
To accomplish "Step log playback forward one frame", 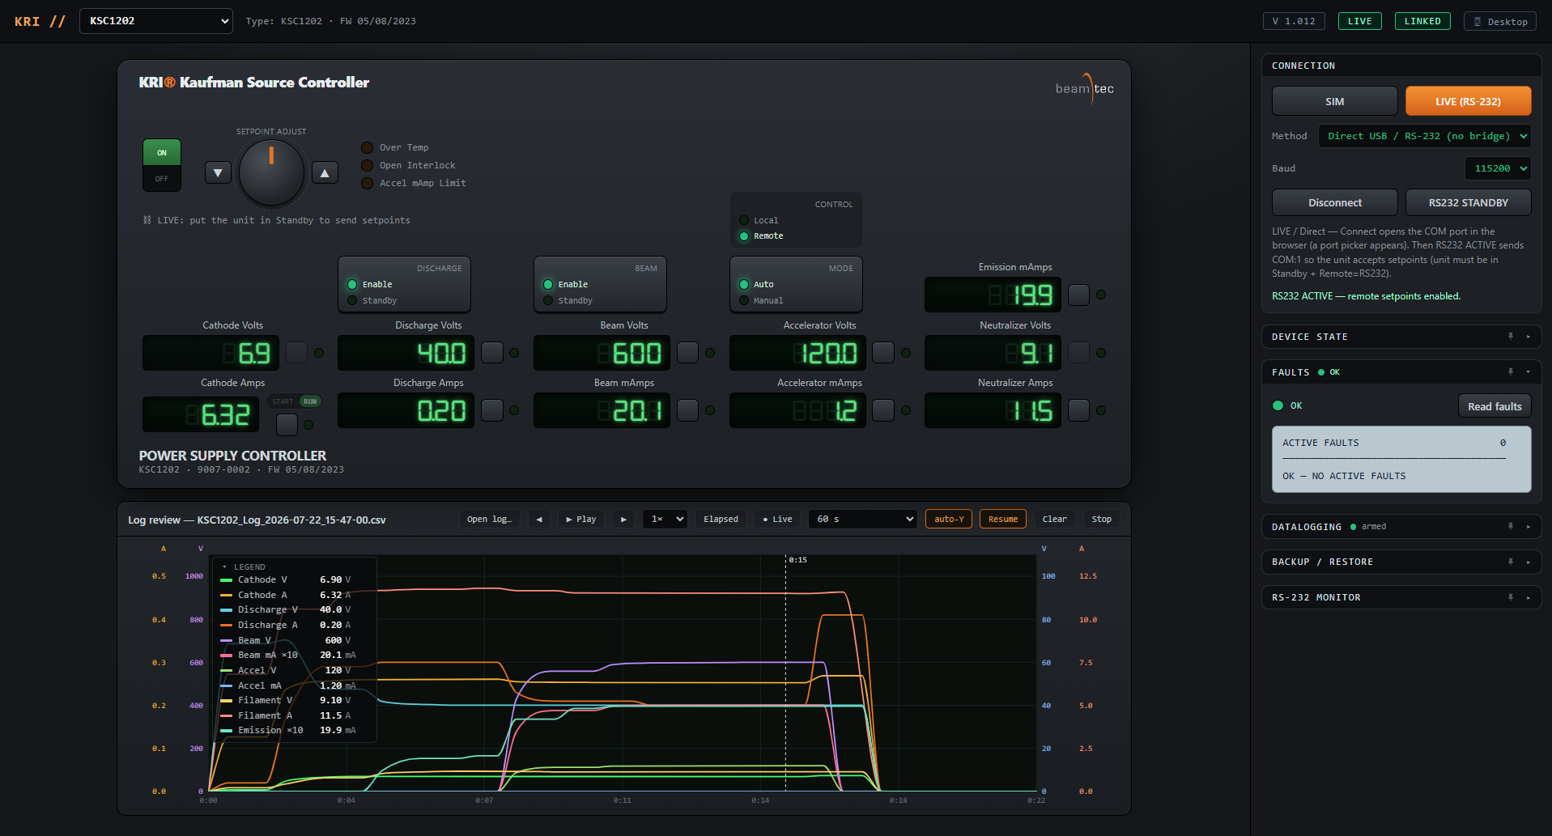I will click(623, 519).
